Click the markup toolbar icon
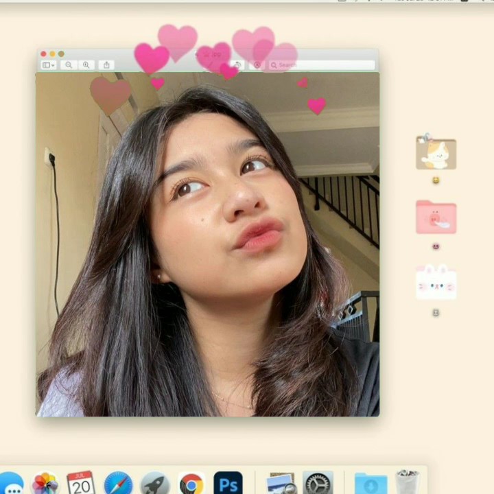The height and width of the screenshot is (494, 494). point(258,65)
